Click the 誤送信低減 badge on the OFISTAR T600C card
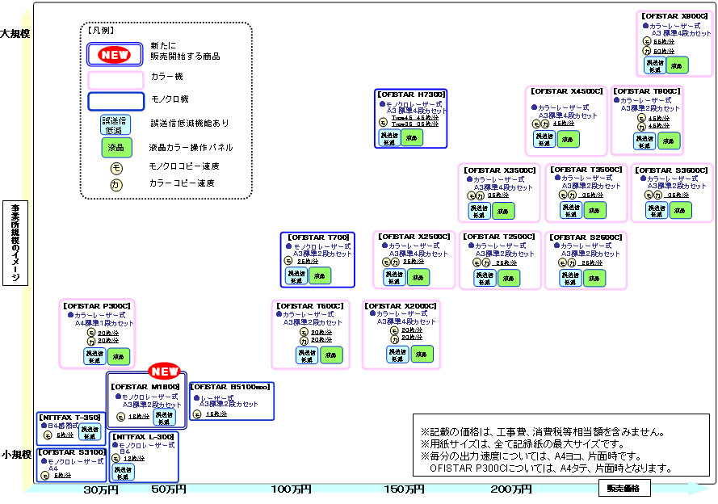The width and height of the screenshot is (718, 504). [307, 355]
